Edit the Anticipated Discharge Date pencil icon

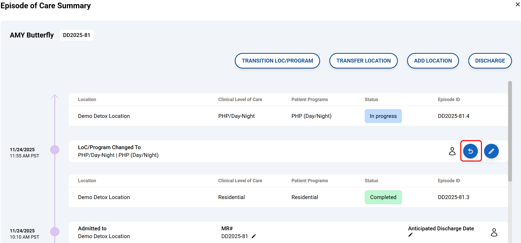(x=410, y=235)
